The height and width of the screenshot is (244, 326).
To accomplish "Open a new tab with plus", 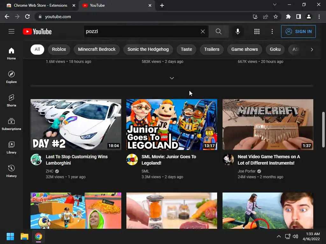I will point(162,5).
